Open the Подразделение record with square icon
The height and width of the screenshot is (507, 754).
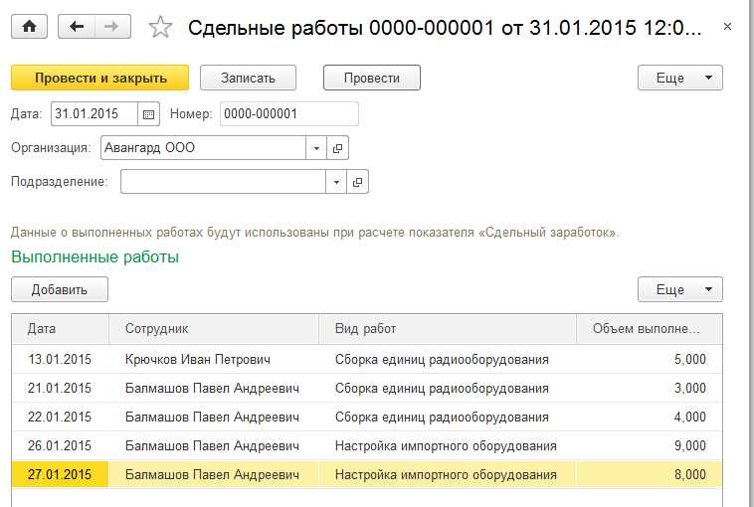(358, 182)
